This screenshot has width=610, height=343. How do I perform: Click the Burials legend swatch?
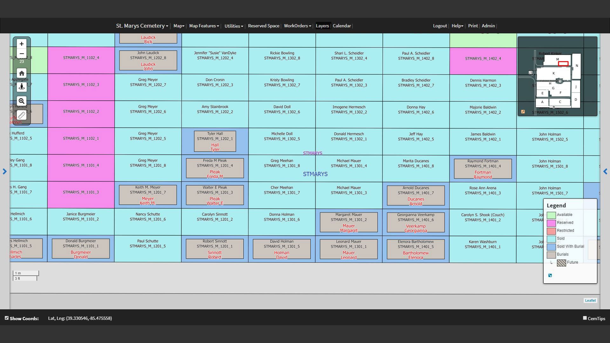551,255
